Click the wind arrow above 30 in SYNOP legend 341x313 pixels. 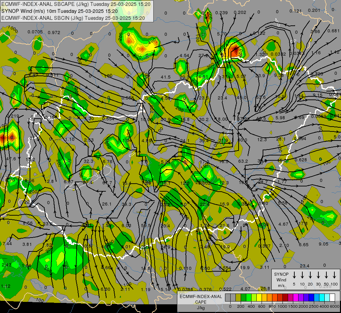coord(318,275)
